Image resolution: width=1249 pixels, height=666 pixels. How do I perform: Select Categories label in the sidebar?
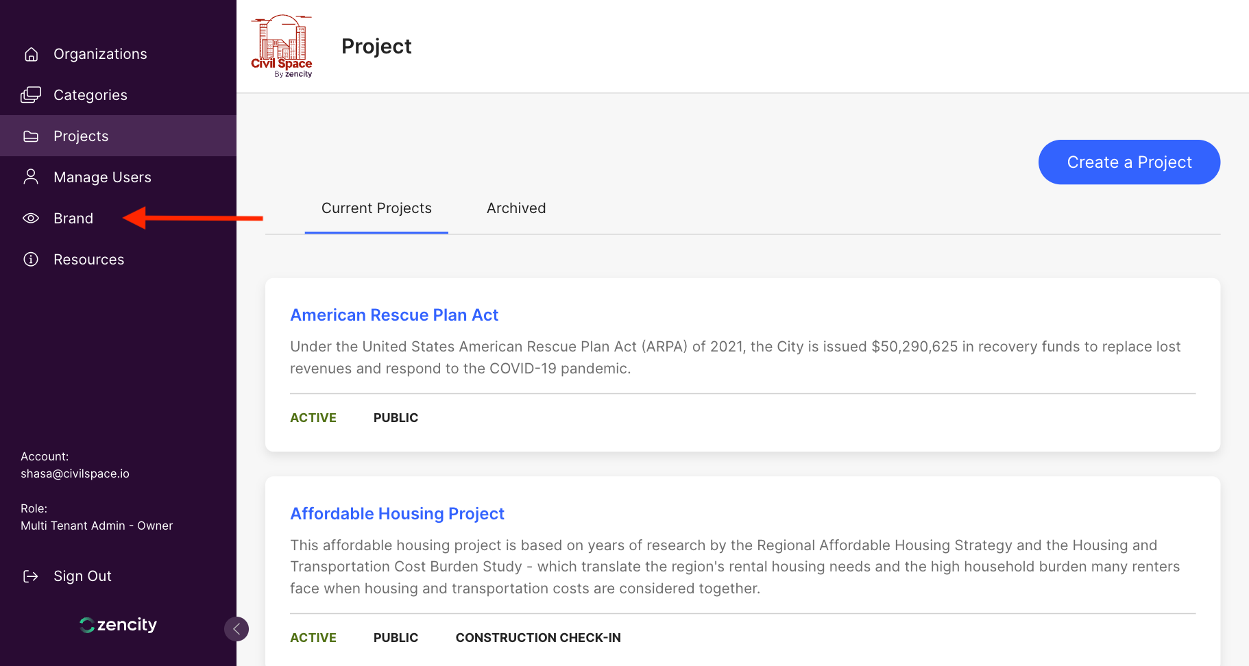90,95
